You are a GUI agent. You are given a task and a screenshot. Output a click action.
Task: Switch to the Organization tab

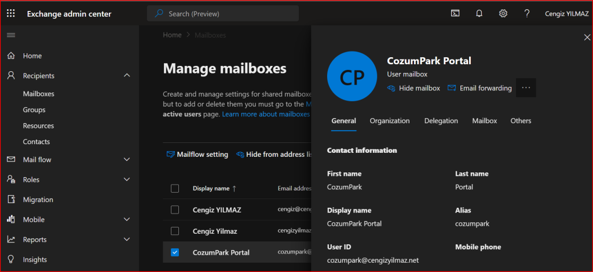[x=389, y=121]
